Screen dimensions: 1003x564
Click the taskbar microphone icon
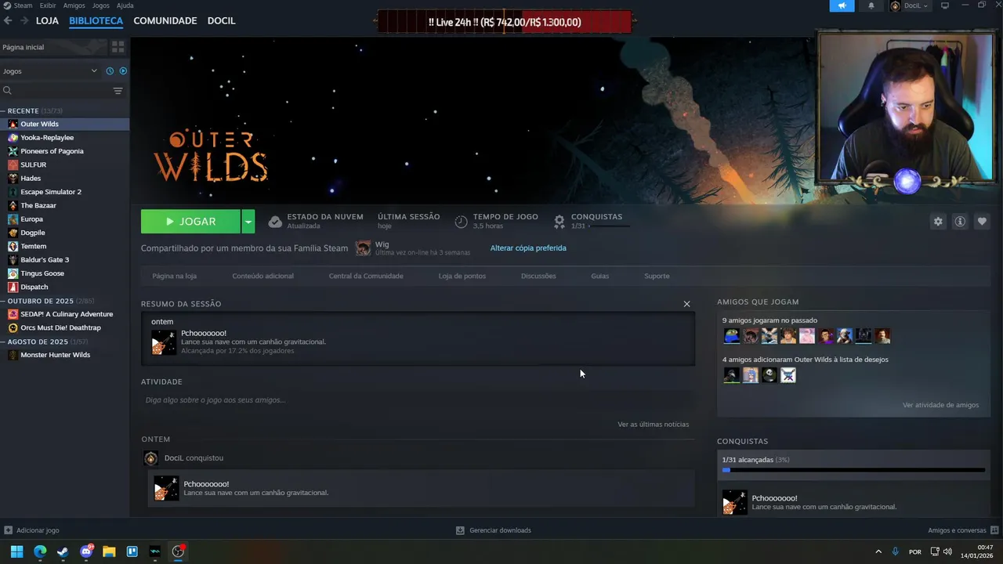[895, 551]
